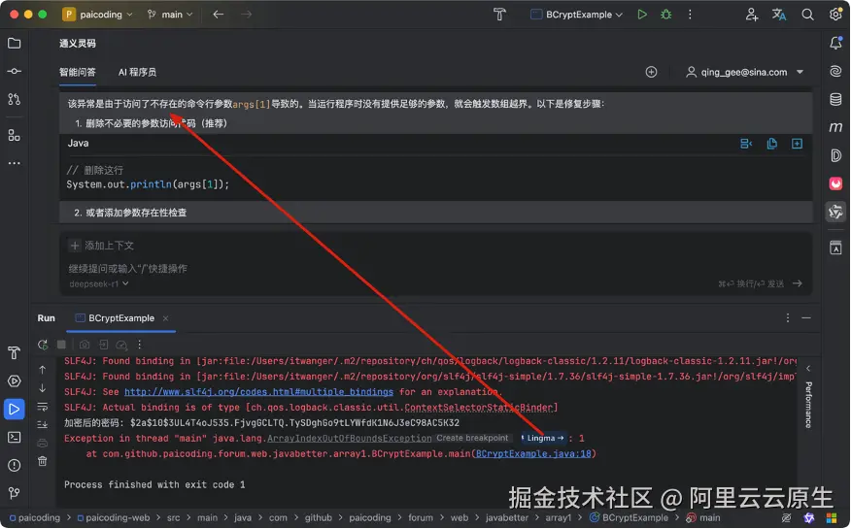Open the Terminal tool window icon

point(15,437)
